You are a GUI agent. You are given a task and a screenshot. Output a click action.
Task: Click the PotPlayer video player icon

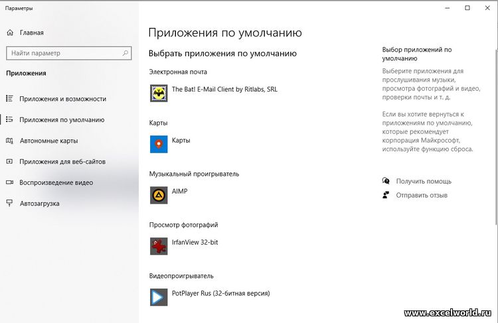(159, 297)
